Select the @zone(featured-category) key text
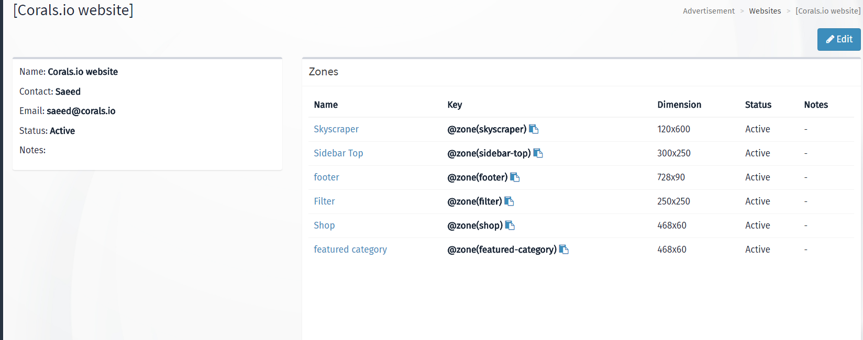This screenshot has width=863, height=340. pos(502,250)
